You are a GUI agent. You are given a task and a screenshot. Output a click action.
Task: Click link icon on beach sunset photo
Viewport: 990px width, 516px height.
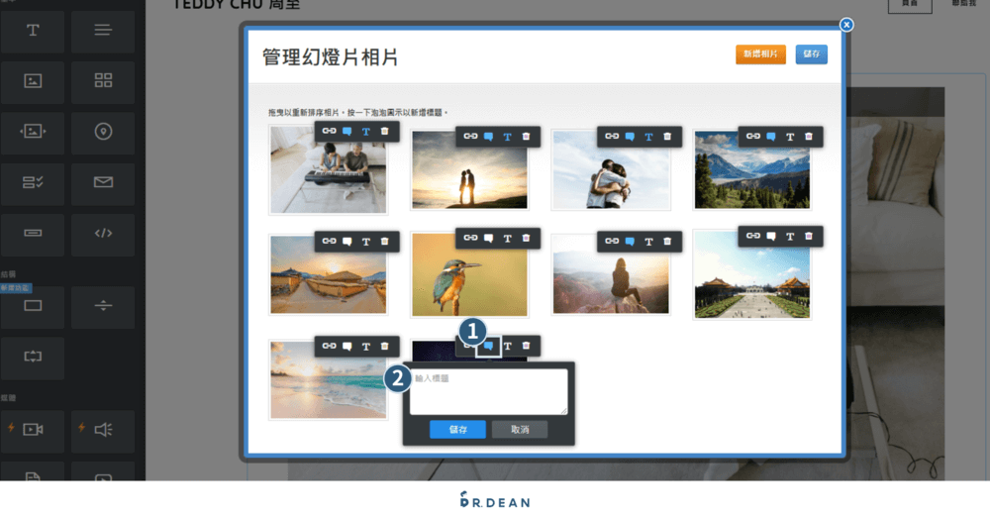point(329,346)
